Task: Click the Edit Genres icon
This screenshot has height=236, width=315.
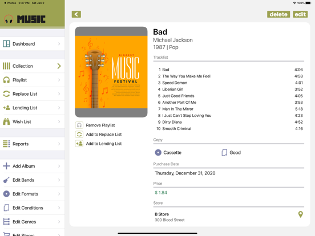Action: [6, 222]
